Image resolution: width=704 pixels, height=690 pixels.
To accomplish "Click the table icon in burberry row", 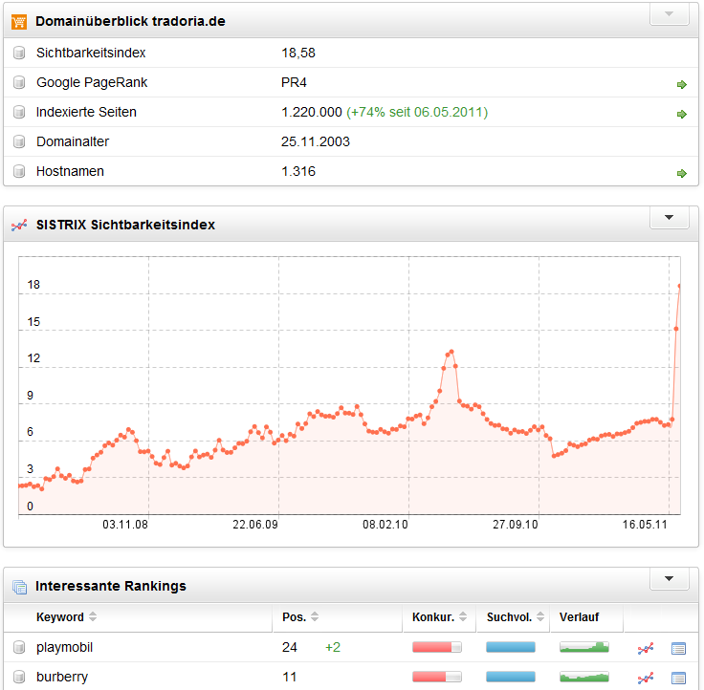I will coord(678,679).
